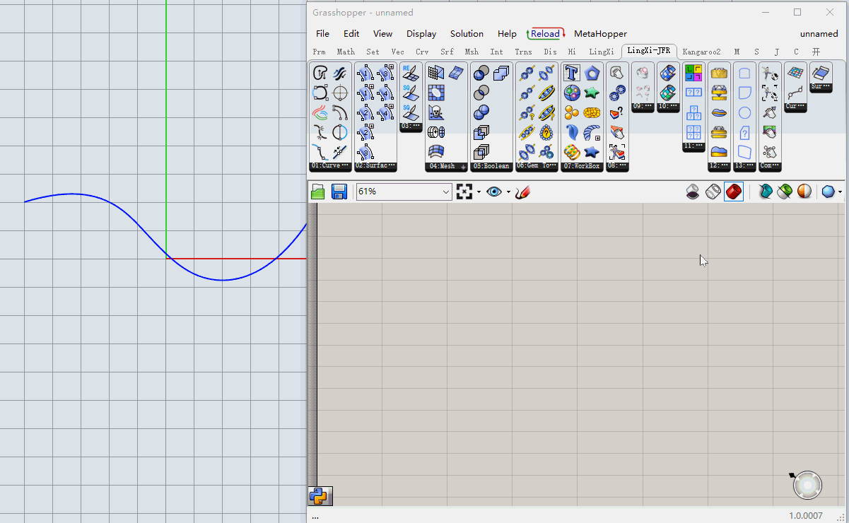This screenshot has height=523, width=849.
Task: Open the MetaHopper menu
Action: (x=600, y=34)
